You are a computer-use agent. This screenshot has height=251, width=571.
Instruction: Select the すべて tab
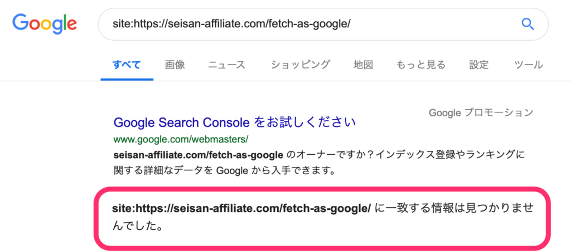point(127,65)
